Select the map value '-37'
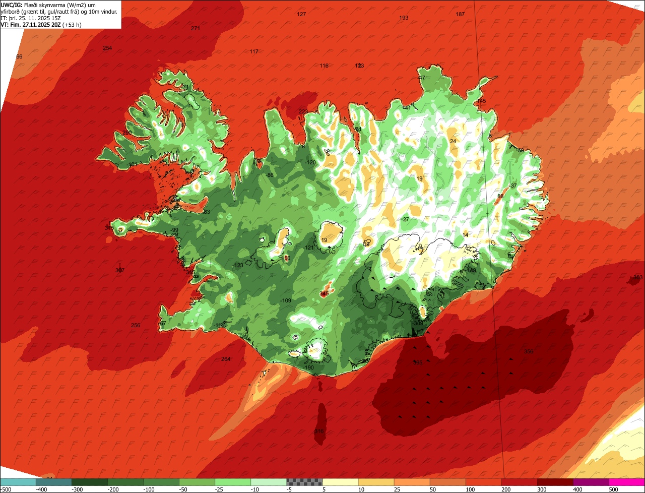The image size is (645, 493). click(x=513, y=186)
